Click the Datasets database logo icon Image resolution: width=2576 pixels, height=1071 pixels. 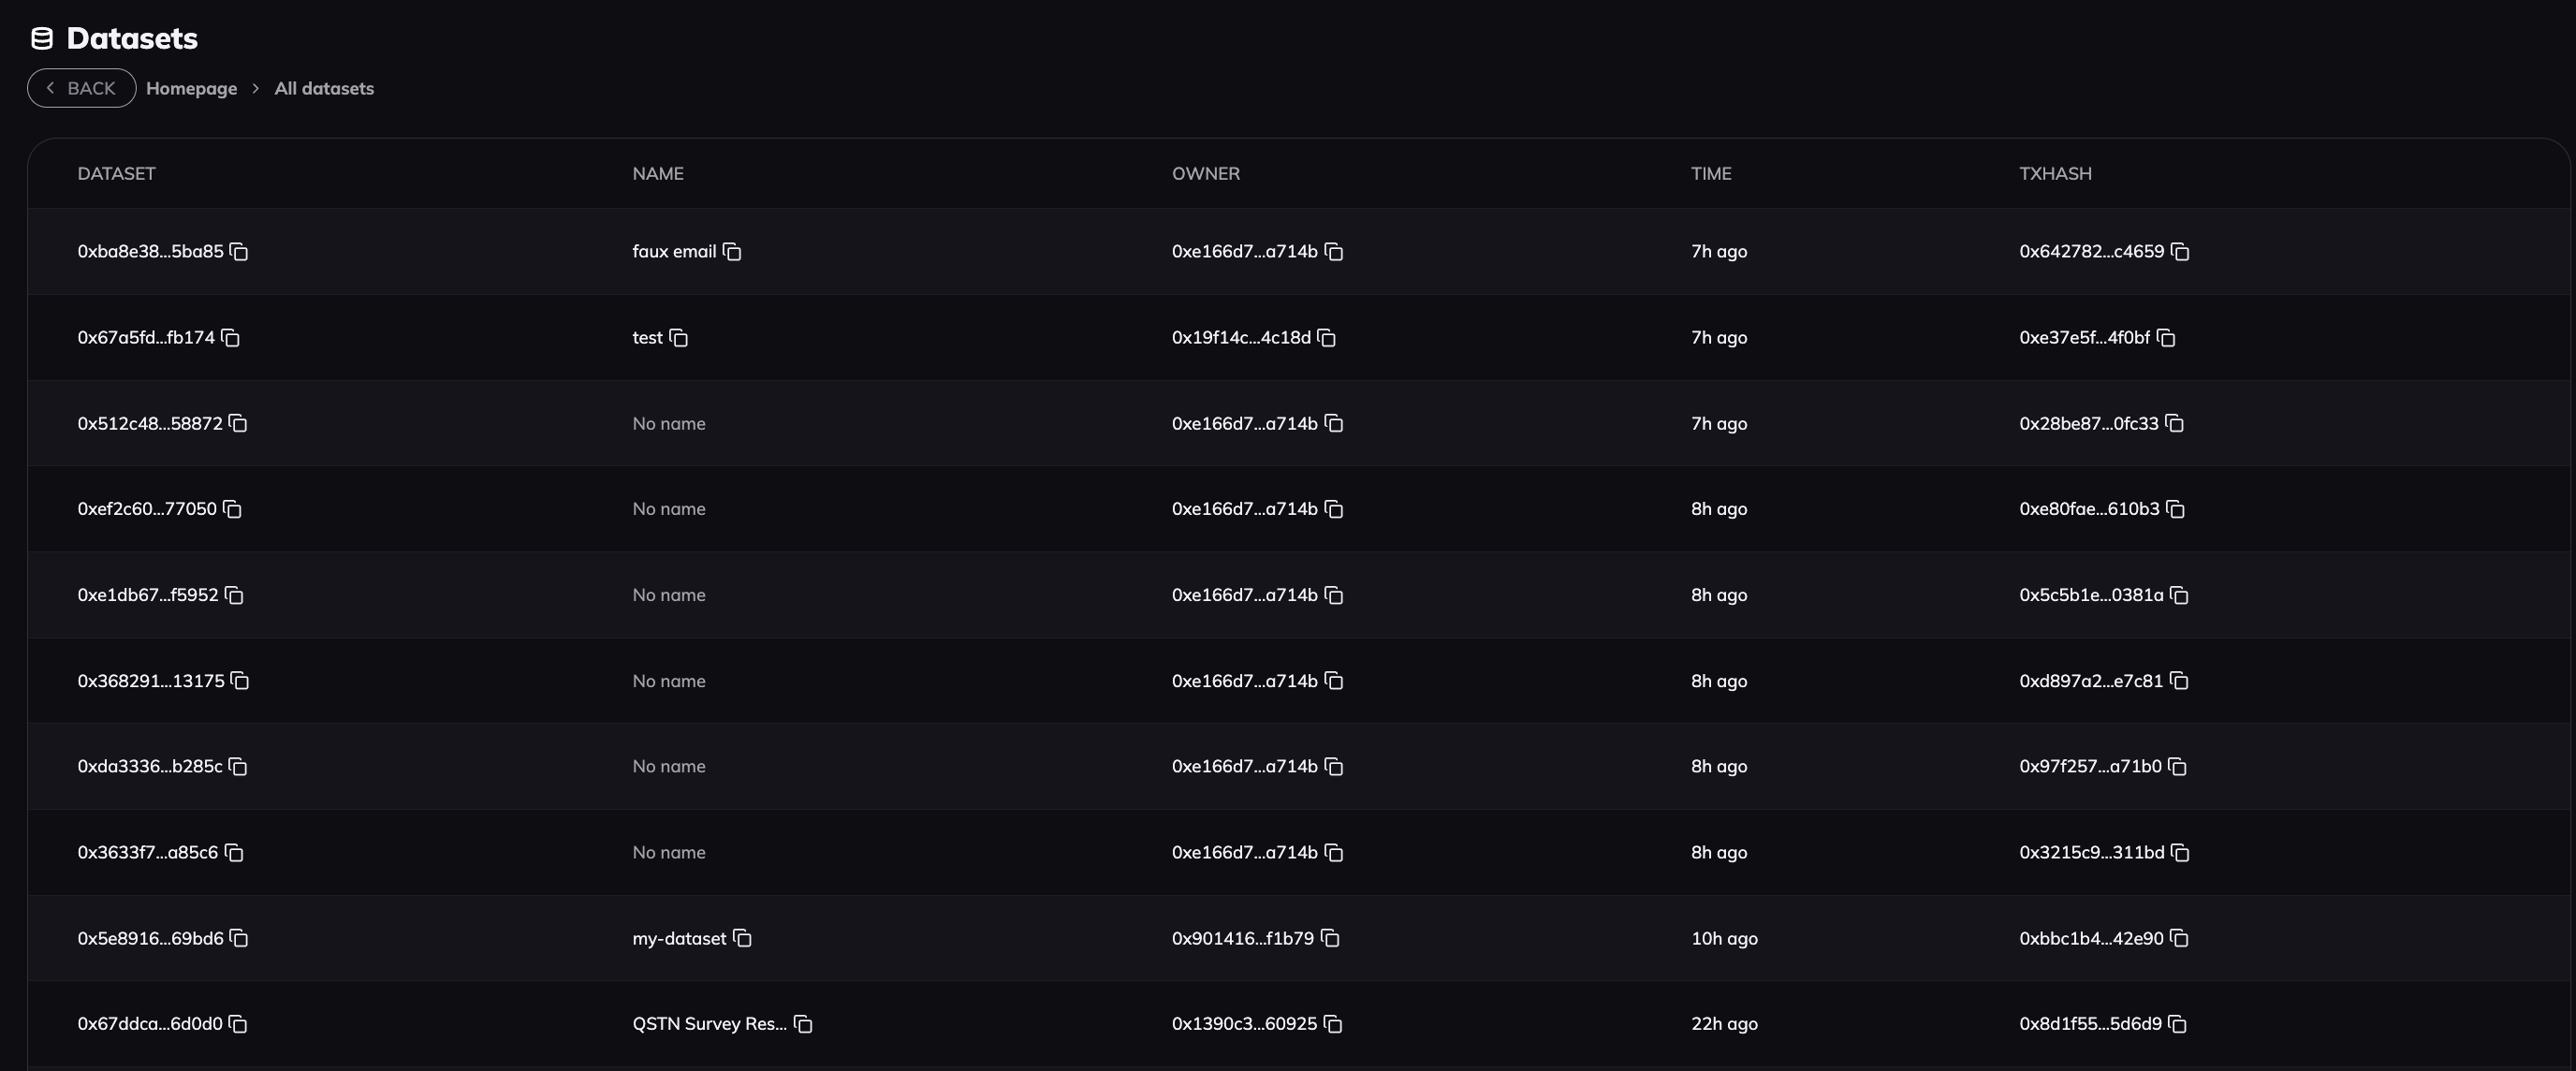42,39
